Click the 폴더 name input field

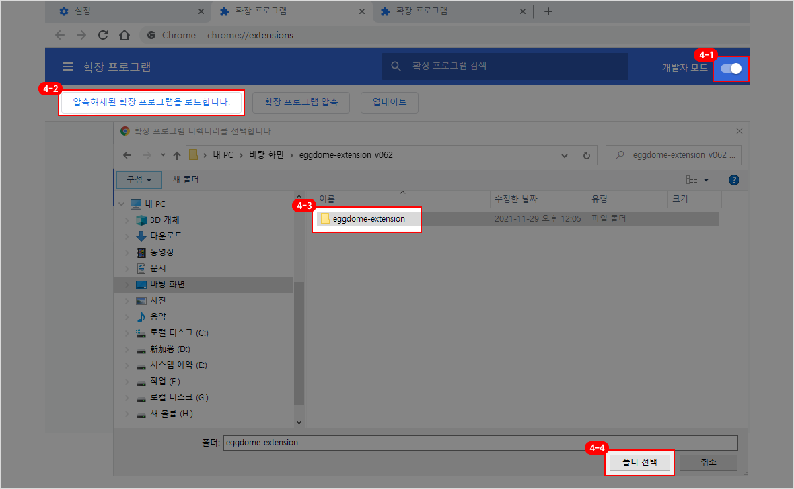click(480, 443)
